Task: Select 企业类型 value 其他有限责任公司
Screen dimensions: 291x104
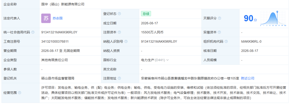Action: pos(54,60)
